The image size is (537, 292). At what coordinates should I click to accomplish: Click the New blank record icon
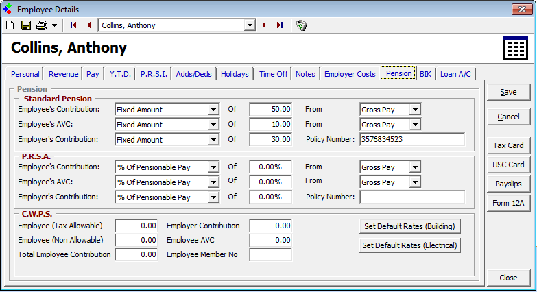[x=10, y=25]
